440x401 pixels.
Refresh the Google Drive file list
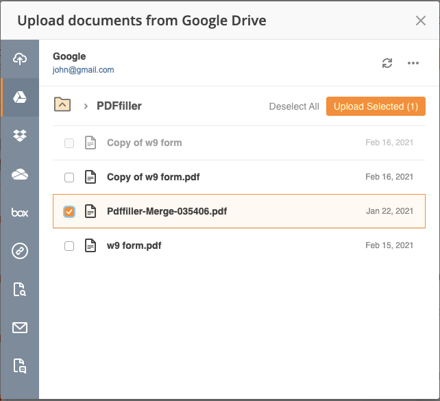pos(387,63)
